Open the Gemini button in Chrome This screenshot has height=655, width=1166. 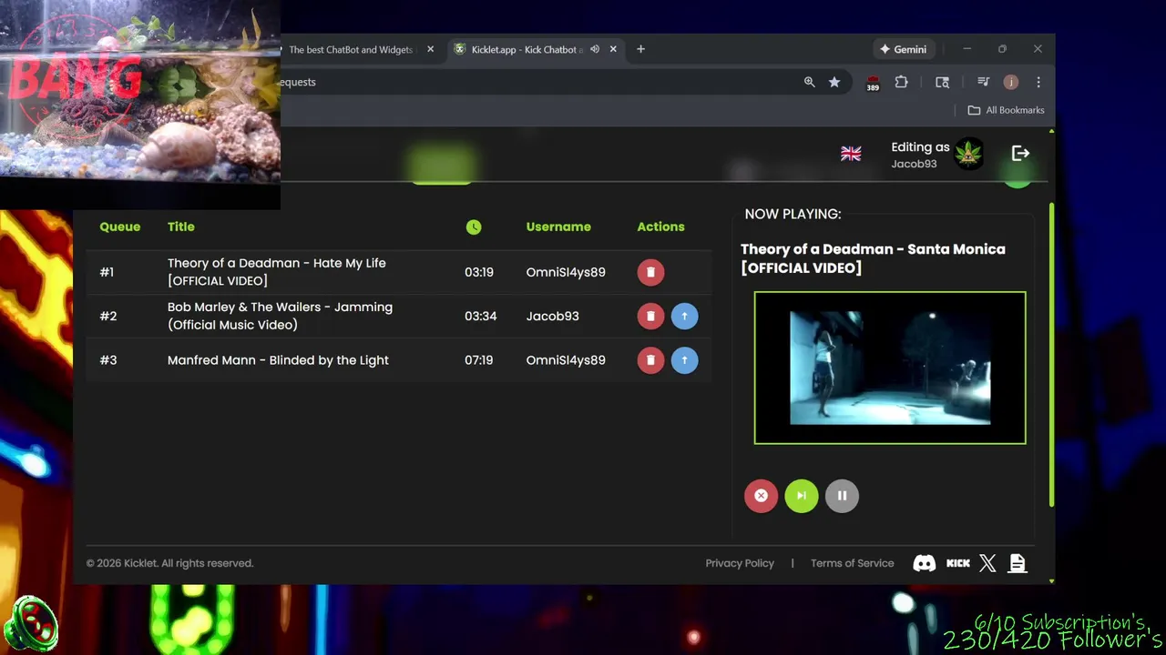tap(903, 49)
